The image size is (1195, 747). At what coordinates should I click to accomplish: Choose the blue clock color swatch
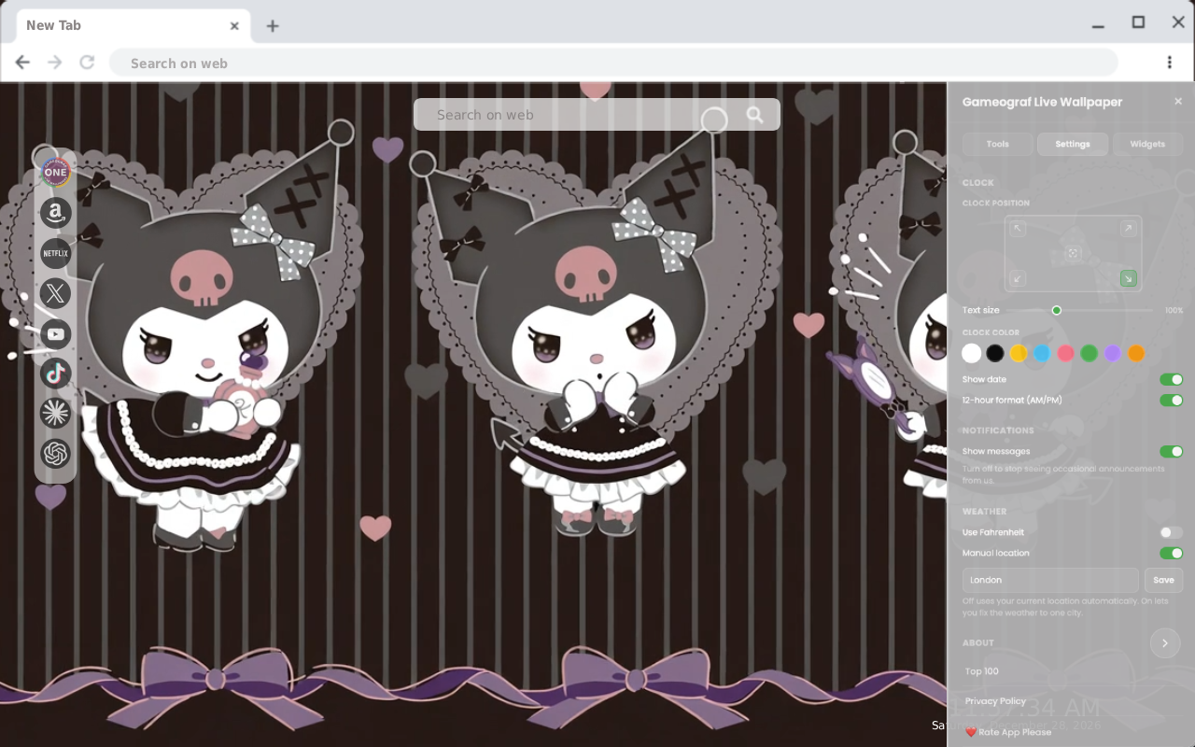1042,353
